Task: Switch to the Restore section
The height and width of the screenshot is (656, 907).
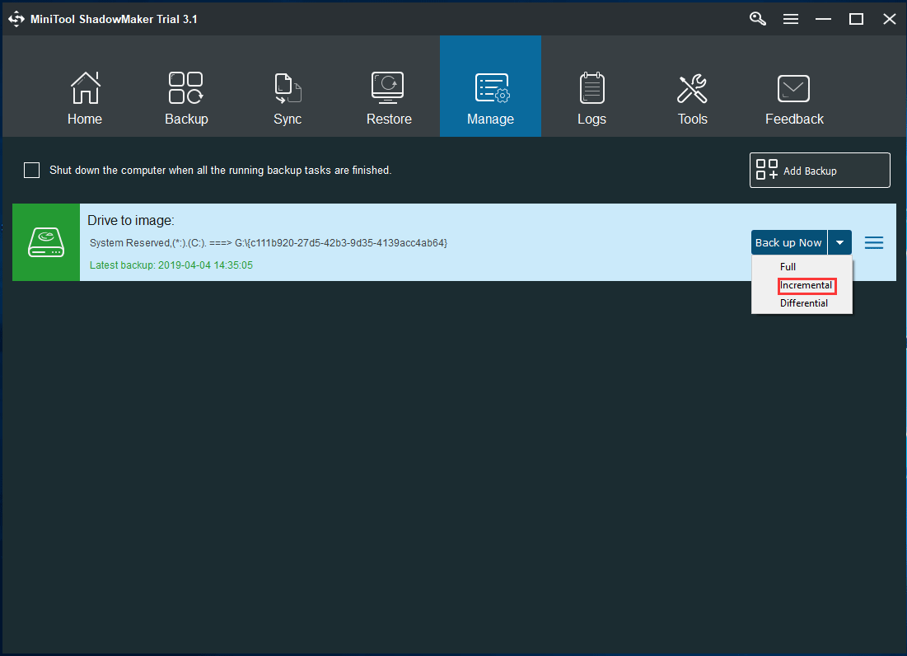Action: [389, 97]
